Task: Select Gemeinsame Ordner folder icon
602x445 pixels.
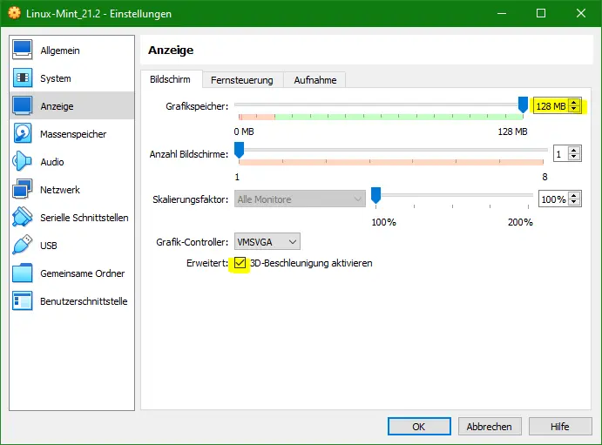Action: coord(23,273)
